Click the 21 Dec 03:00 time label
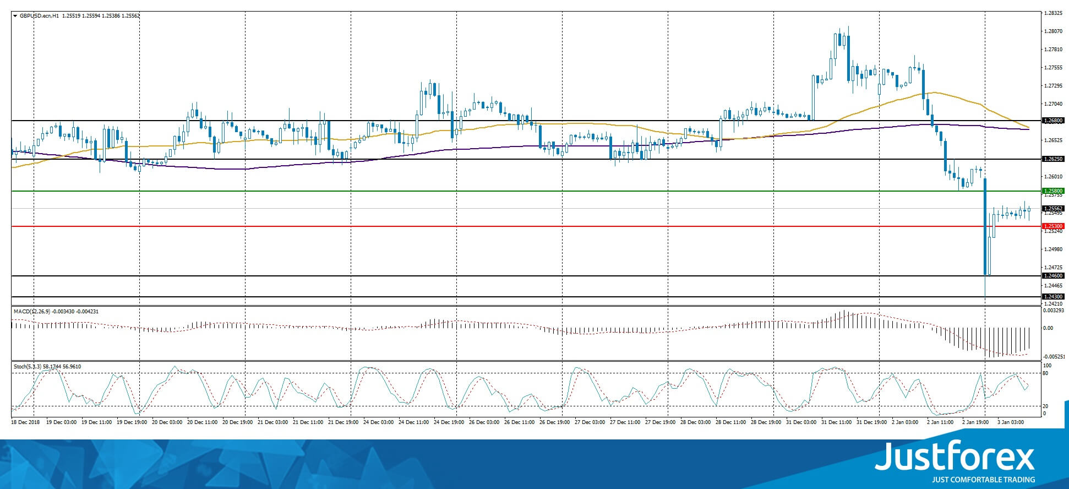The height and width of the screenshot is (489, 1069). click(273, 422)
